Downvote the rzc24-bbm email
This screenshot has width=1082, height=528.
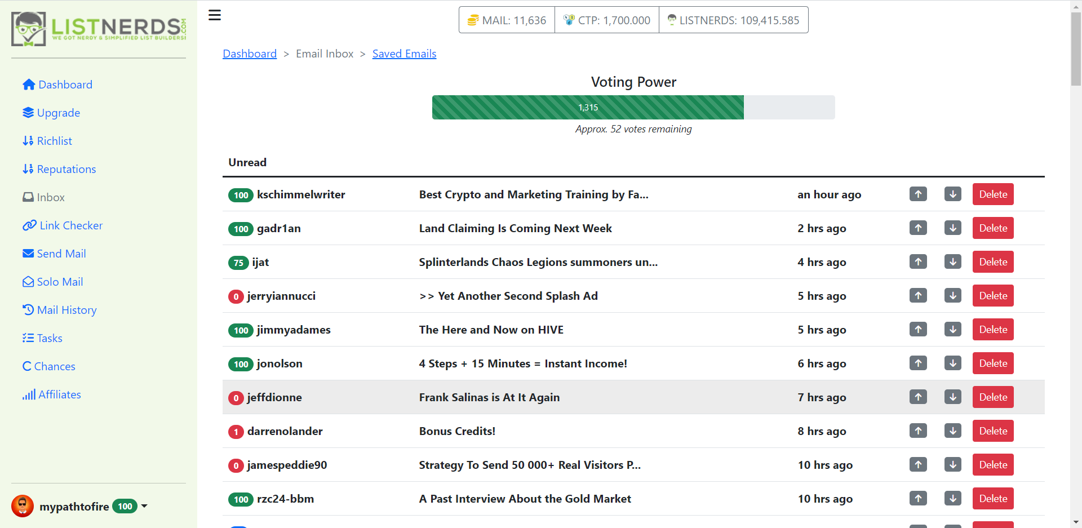pos(953,499)
